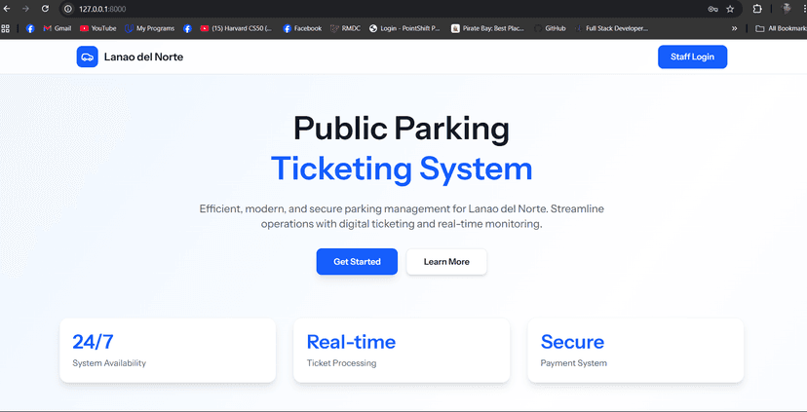Bookmark this page with the star icon
Screen dimensions: 807x412
click(730, 9)
